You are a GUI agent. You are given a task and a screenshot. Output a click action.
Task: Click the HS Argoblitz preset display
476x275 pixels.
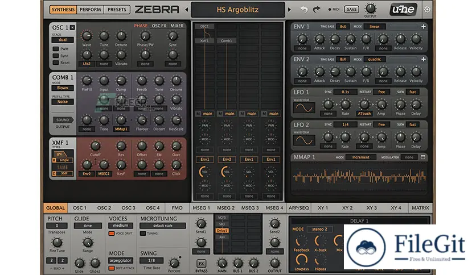[x=237, y=10]
